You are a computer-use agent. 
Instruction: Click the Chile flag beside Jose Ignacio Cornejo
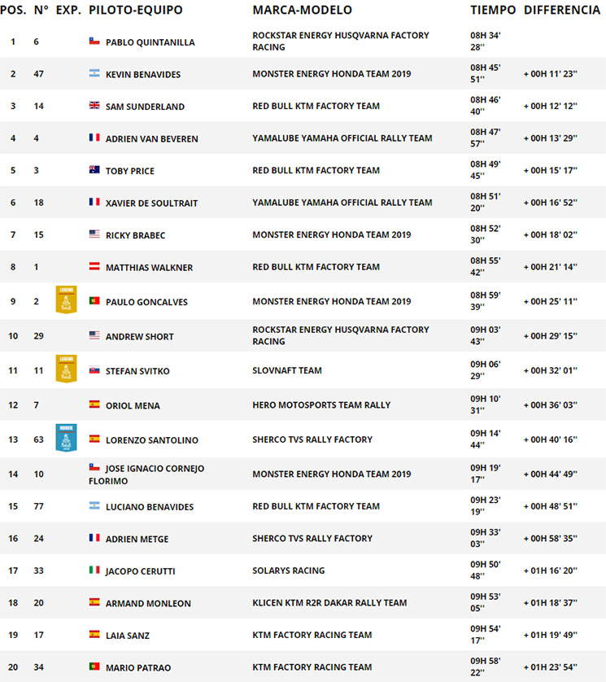tap(94, 468)
